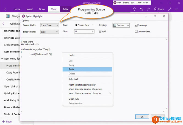183x125 pixels.
Task: Open the Shaping color Custom dropdown
Action: click(x=121, y=25)
